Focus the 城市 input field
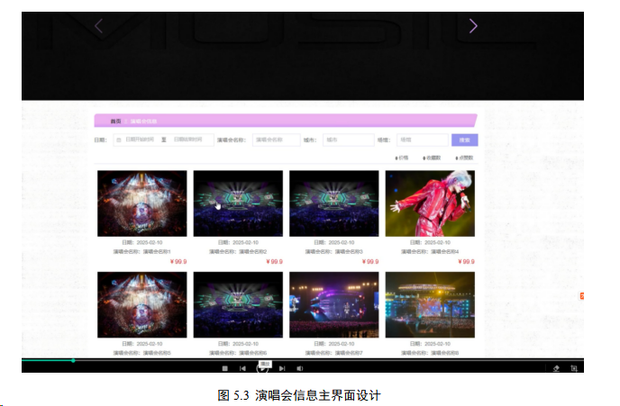 349,140
